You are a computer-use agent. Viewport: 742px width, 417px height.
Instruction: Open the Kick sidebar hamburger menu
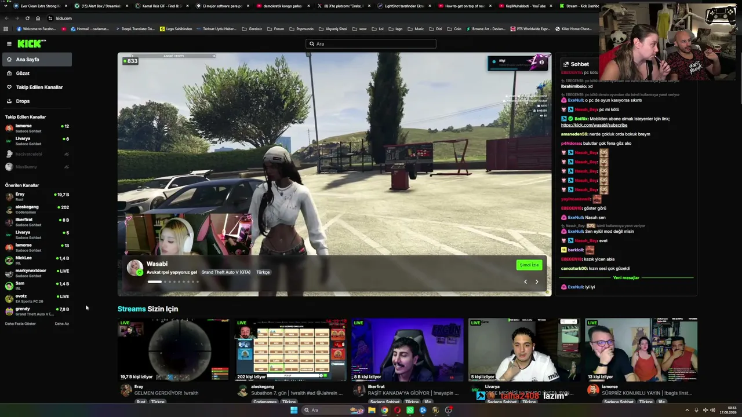(9, 43)
